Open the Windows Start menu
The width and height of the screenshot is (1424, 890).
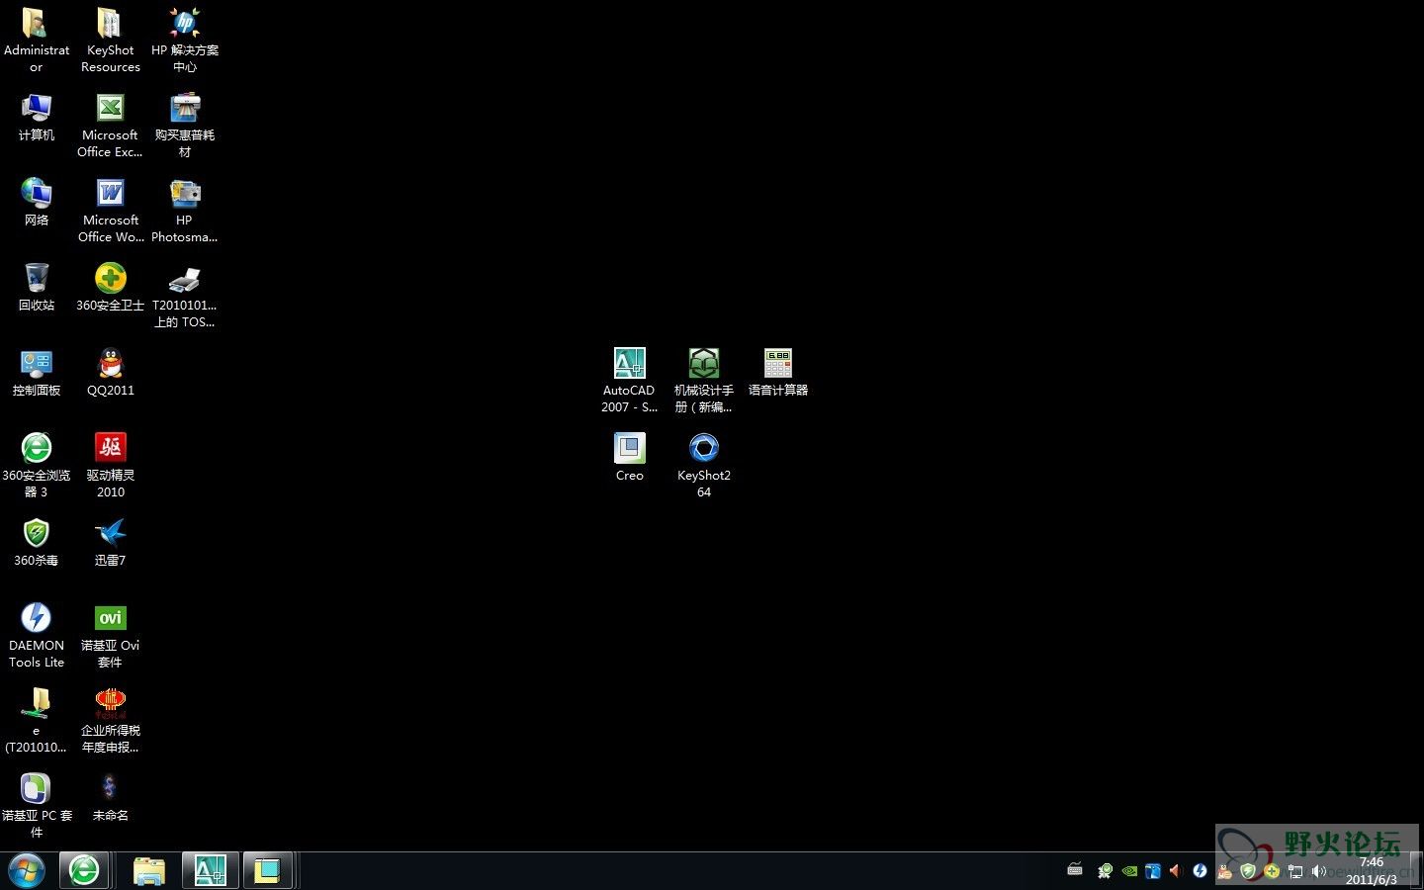click(27, 871)
